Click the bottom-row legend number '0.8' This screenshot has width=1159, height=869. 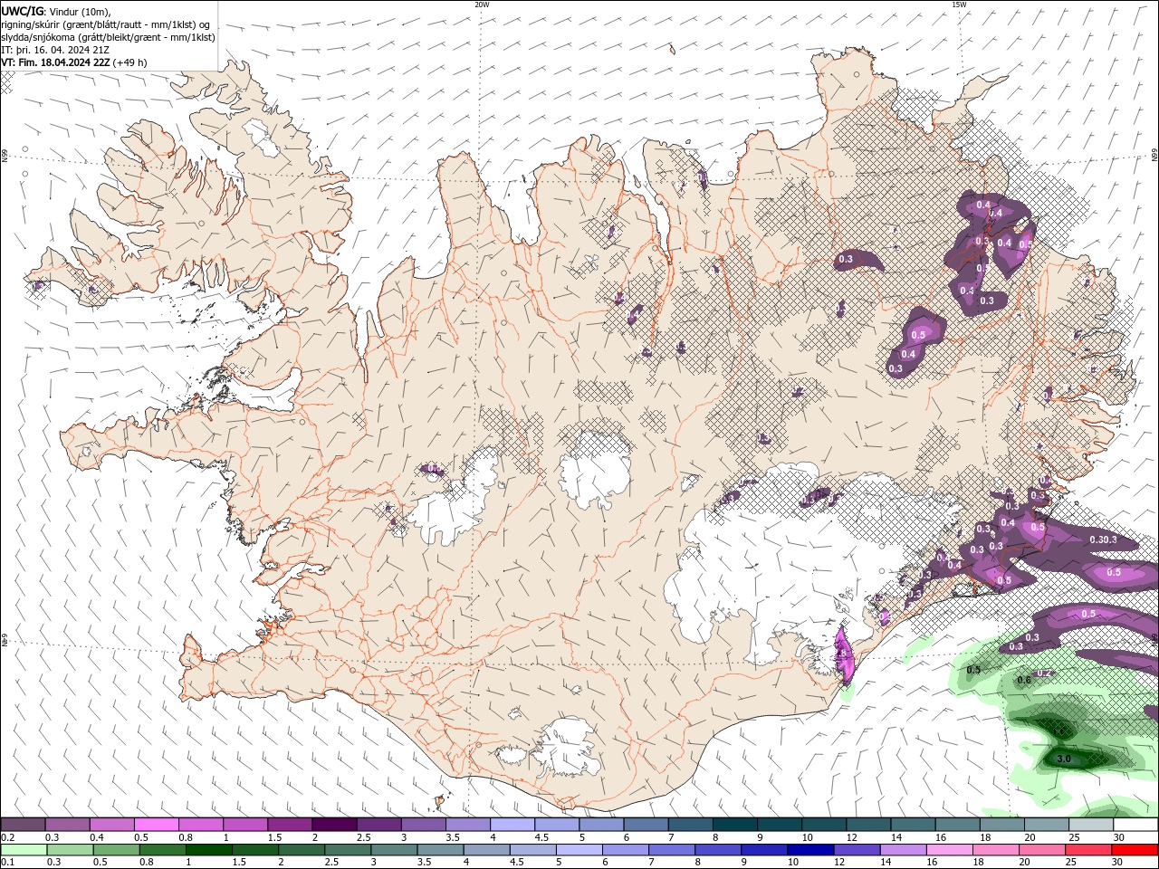(147, 863)
